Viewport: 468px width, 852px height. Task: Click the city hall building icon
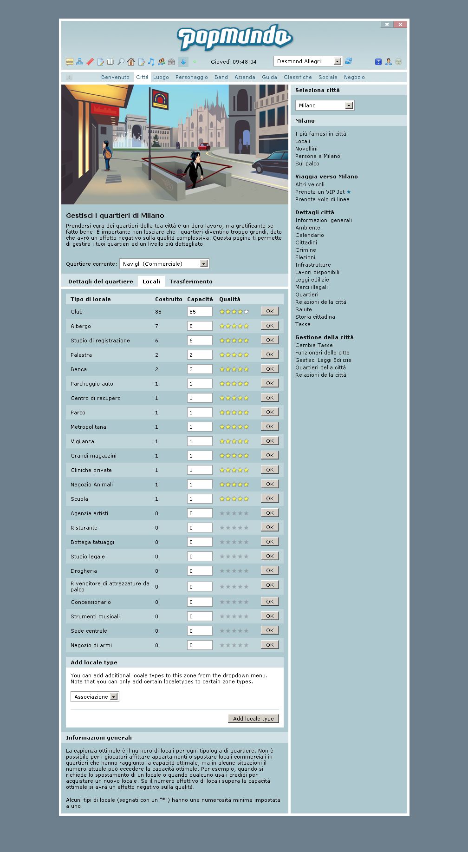point(172,61)
